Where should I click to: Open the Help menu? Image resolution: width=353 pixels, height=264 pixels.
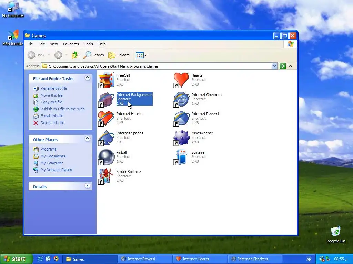(x=102, y=44)
